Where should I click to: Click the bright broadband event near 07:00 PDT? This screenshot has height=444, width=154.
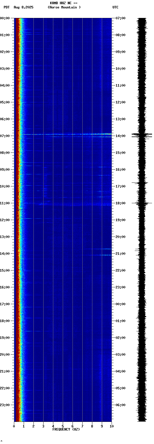(68, 134)
